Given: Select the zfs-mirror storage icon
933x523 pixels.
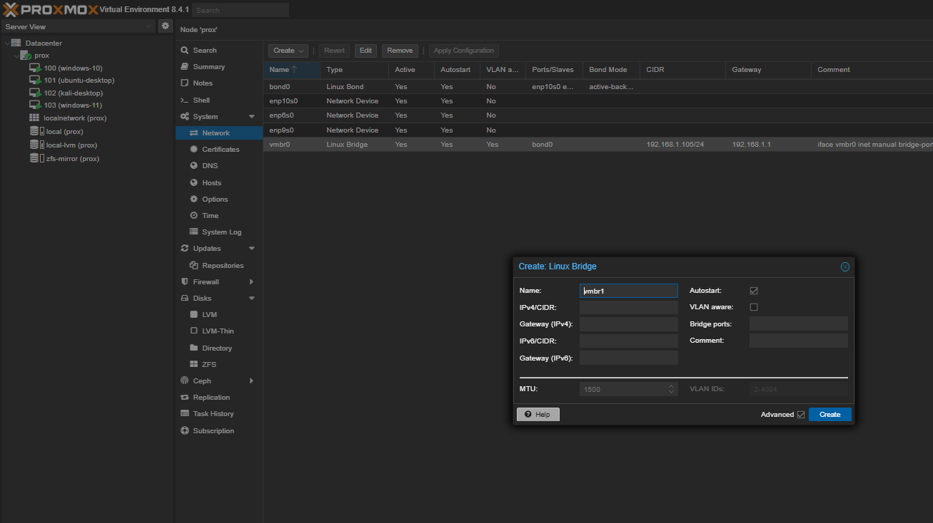Looking at the screenshot, I should [34, 158].
